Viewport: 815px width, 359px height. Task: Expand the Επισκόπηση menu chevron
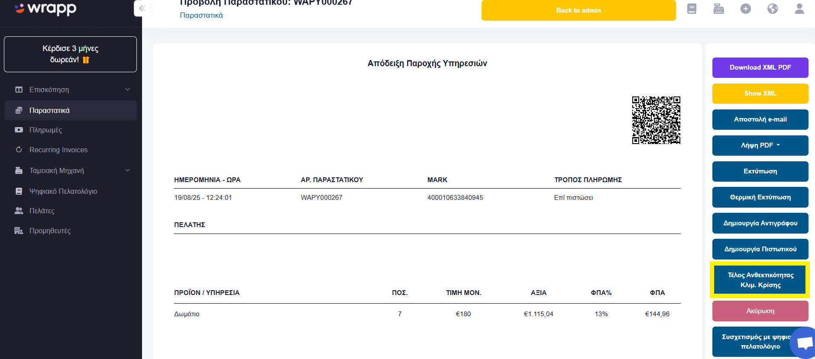pos(128,90)
